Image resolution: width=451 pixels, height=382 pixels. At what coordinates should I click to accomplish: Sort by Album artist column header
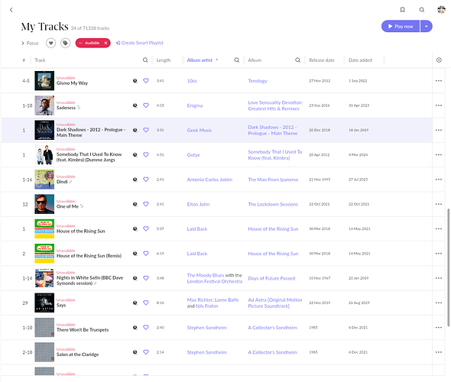tap(200, 60)
